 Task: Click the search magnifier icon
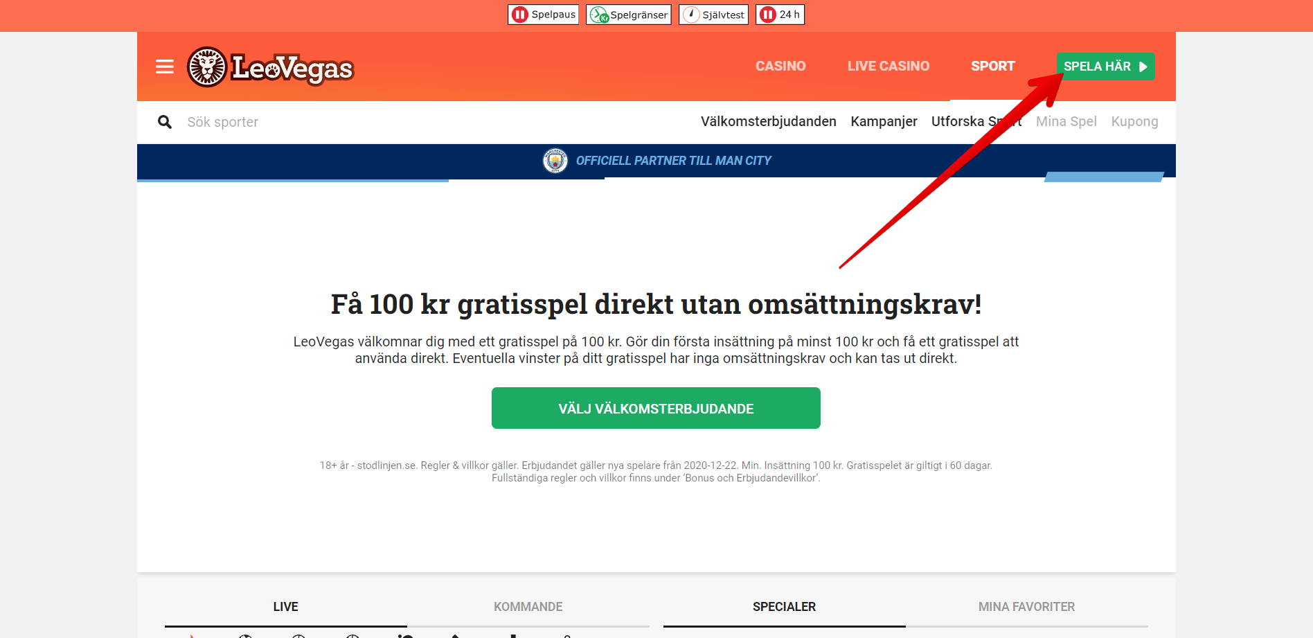click(x=165, y=122)
